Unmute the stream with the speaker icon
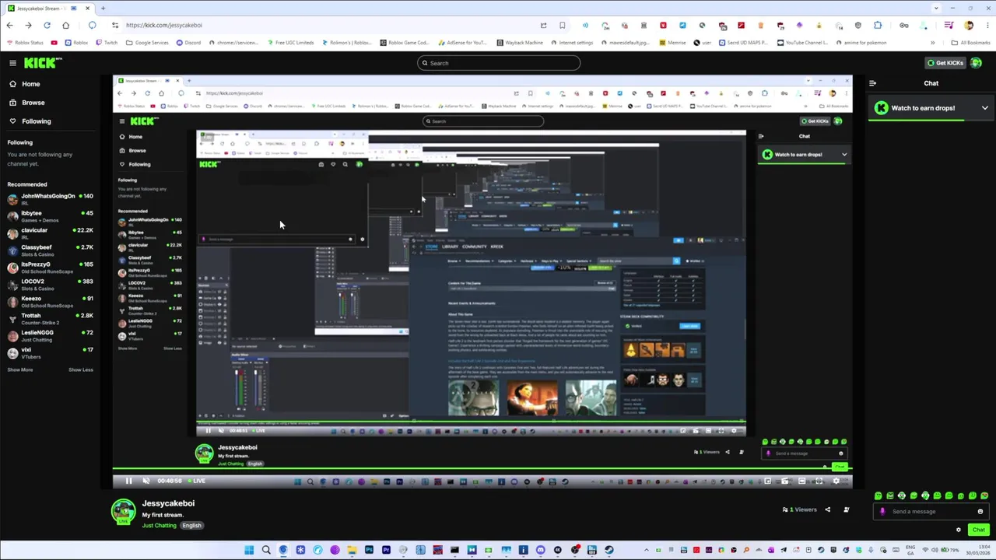996x560 pixels. [x=146, y=481]
